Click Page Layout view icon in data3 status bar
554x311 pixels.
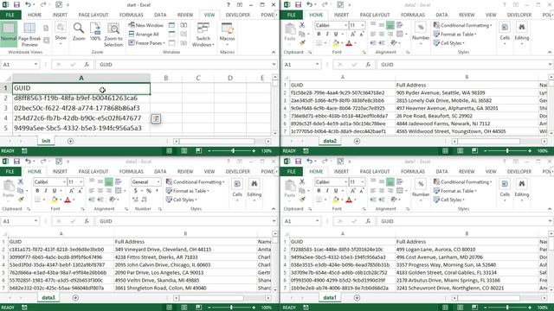184,308
